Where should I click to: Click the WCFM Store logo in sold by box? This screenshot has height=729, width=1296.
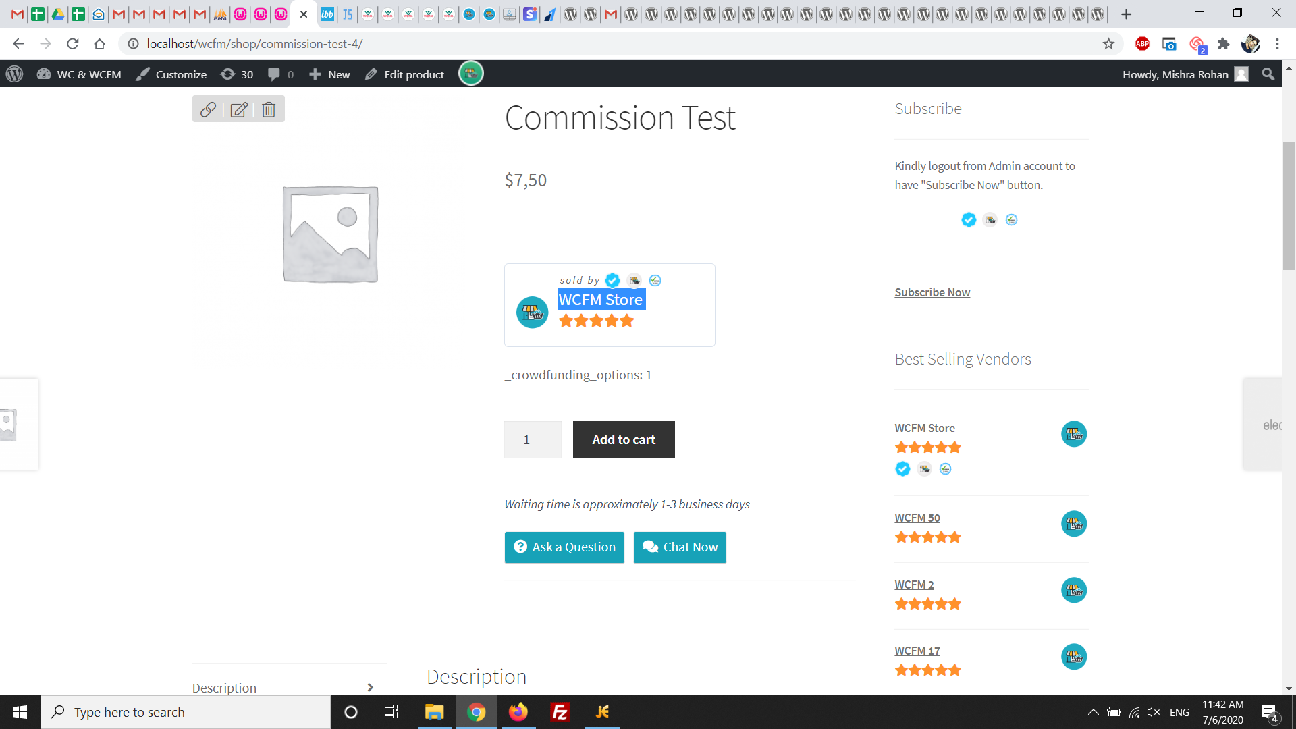pyautogui.click(x=532, y=313)
